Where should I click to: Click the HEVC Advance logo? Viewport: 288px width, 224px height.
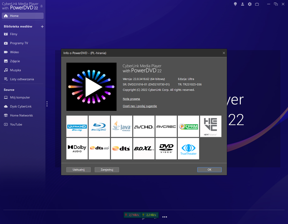click(x=211, y=126)
